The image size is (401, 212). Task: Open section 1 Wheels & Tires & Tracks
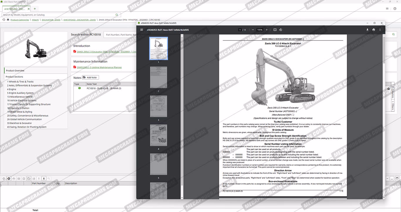20,82
